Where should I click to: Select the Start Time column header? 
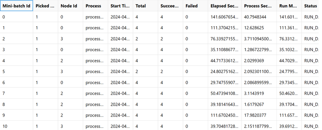(x=121, y=6)
